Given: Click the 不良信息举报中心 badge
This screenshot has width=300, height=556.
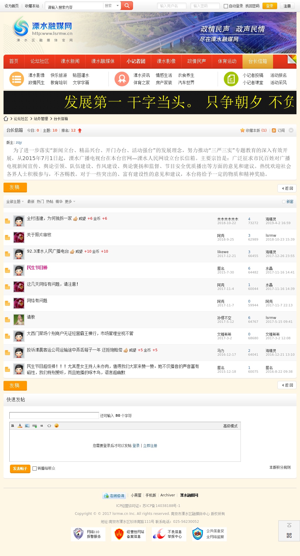Looking at the screenshot, I should click(x=169, y=534).
